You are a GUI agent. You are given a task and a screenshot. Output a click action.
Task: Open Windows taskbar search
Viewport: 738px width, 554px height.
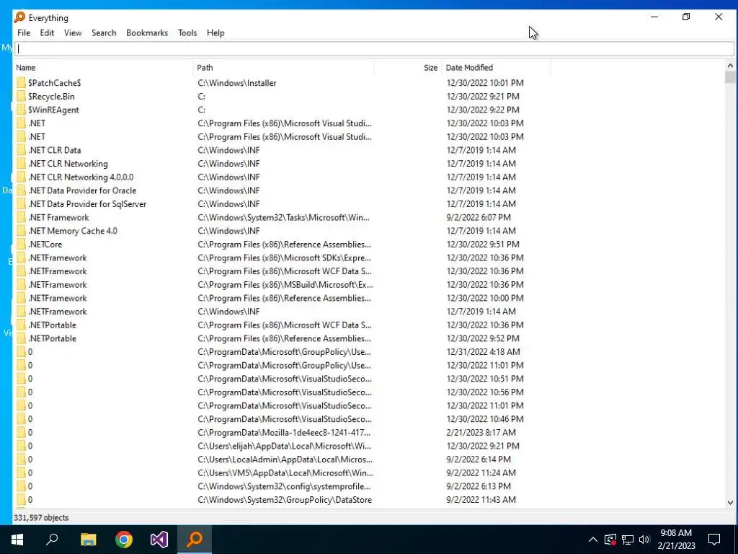pyautogui.click(x=52, y=540)
